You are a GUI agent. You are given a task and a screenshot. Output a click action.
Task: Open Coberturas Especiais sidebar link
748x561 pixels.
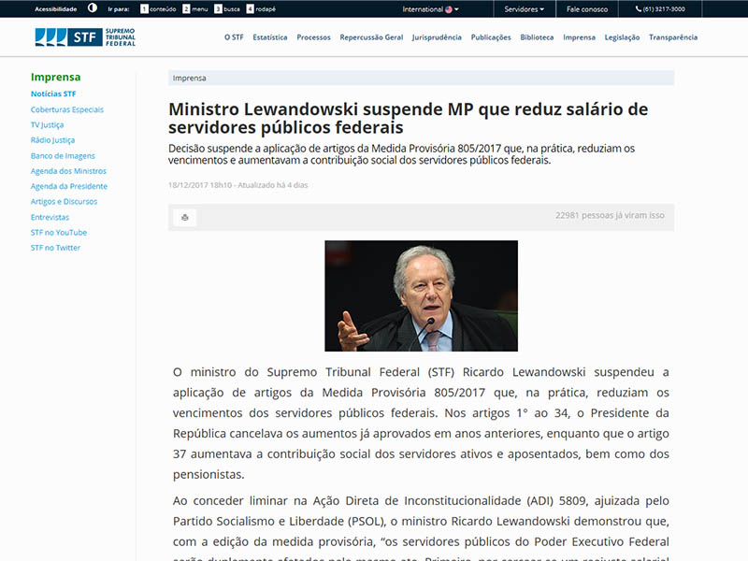pos(67,109)
